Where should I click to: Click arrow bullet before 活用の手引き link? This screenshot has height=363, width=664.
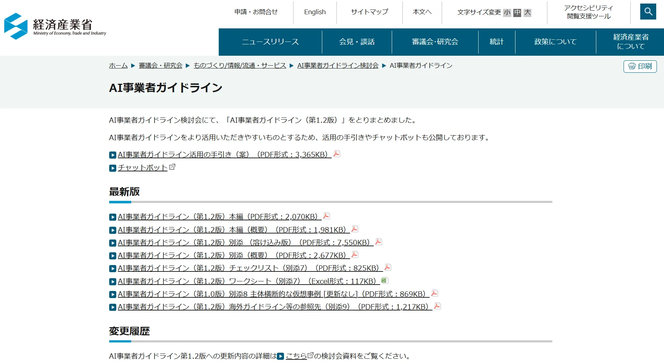113,155
